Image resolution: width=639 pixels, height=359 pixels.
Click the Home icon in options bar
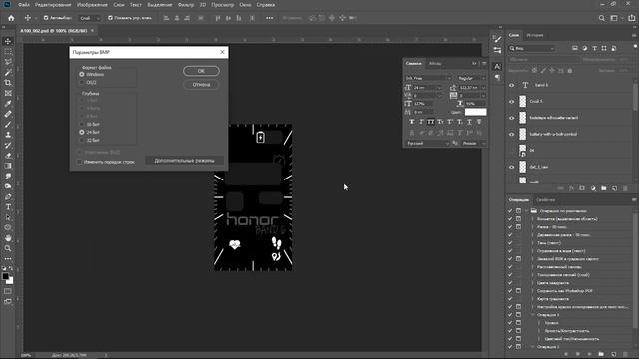pyautogui.click(x=11, y=18)
